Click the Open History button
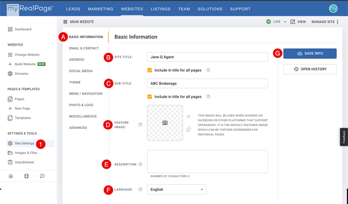Viewport: 348px width, 204px height. pyautogui.click(x=310, y=69)
